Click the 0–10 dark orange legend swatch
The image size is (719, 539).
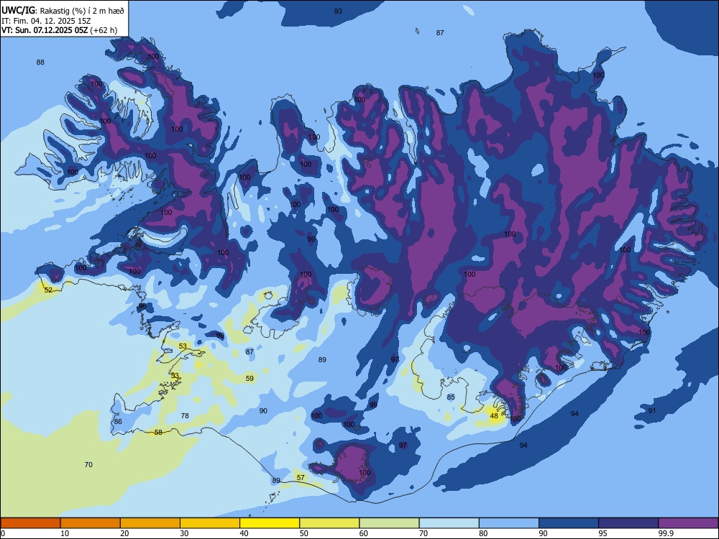[x=30, y=523]
